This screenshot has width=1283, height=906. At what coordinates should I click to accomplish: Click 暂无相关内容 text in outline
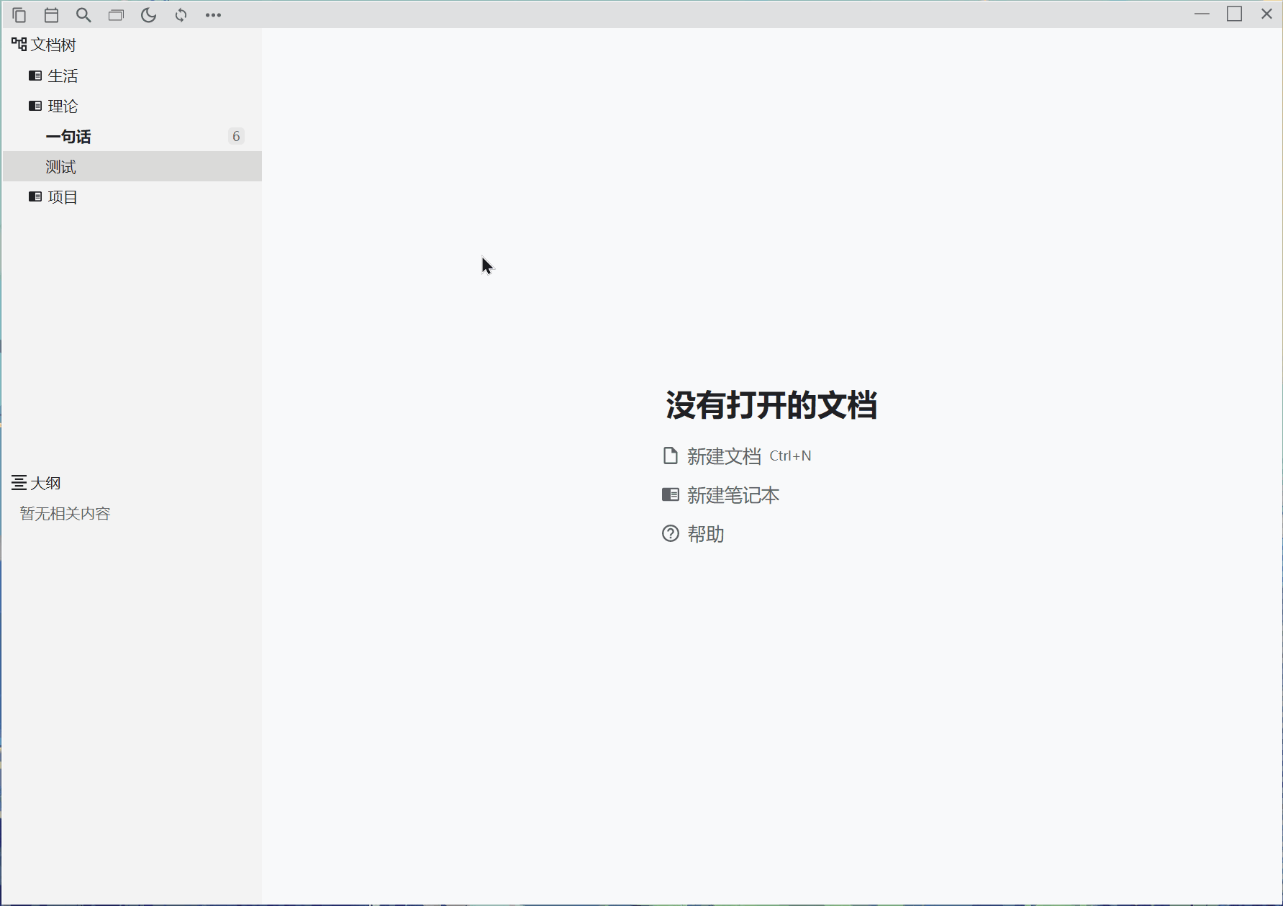pyautogui.click(x=65, y=513)
